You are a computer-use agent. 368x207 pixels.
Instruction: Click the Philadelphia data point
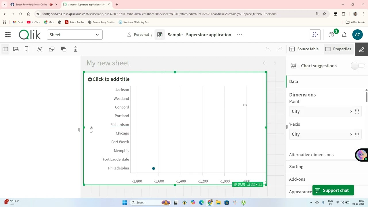pyautogui.click(x=154, y=168)
